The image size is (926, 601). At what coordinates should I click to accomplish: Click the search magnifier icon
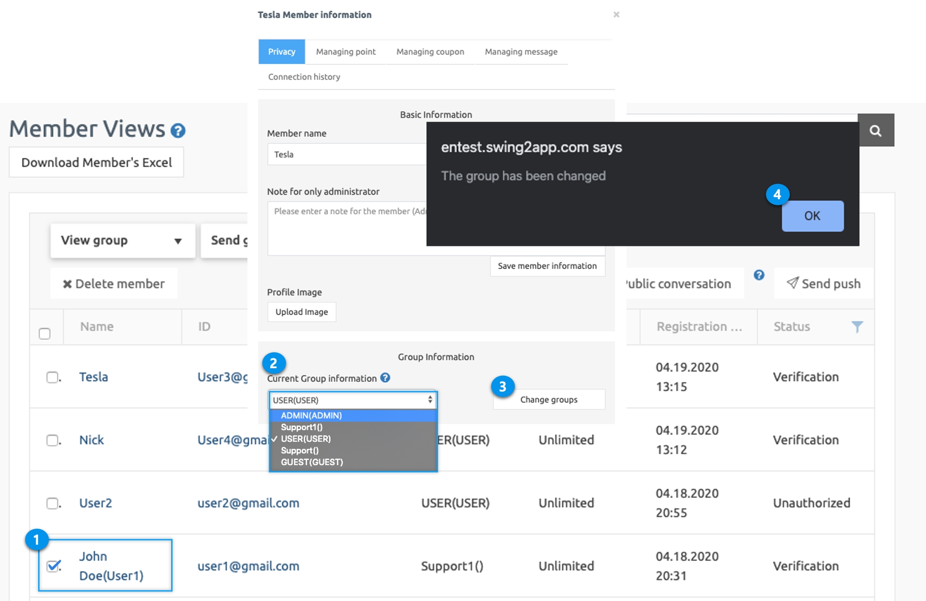876,130
